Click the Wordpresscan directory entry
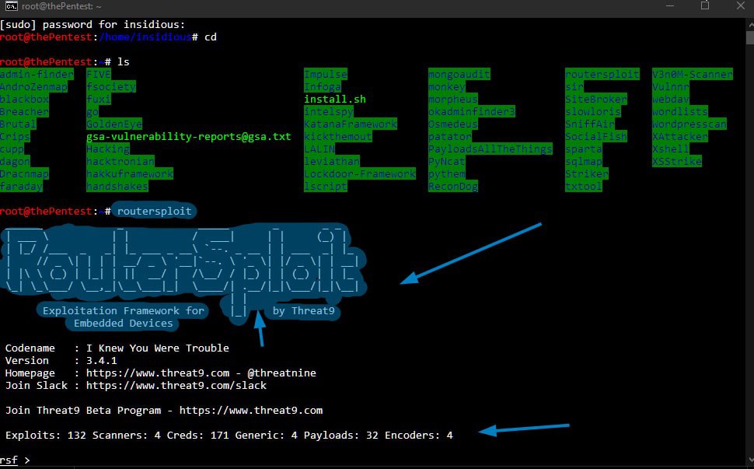Image resolution: width=754 pixels, height=469 pixels. coord(689,124)
